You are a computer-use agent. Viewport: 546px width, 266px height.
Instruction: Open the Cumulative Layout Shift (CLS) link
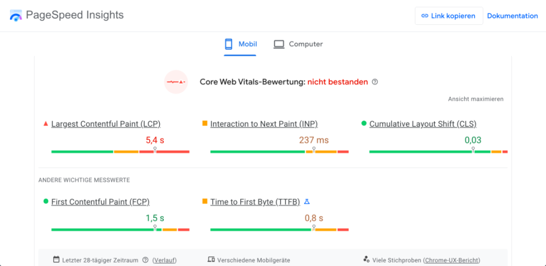423,124
